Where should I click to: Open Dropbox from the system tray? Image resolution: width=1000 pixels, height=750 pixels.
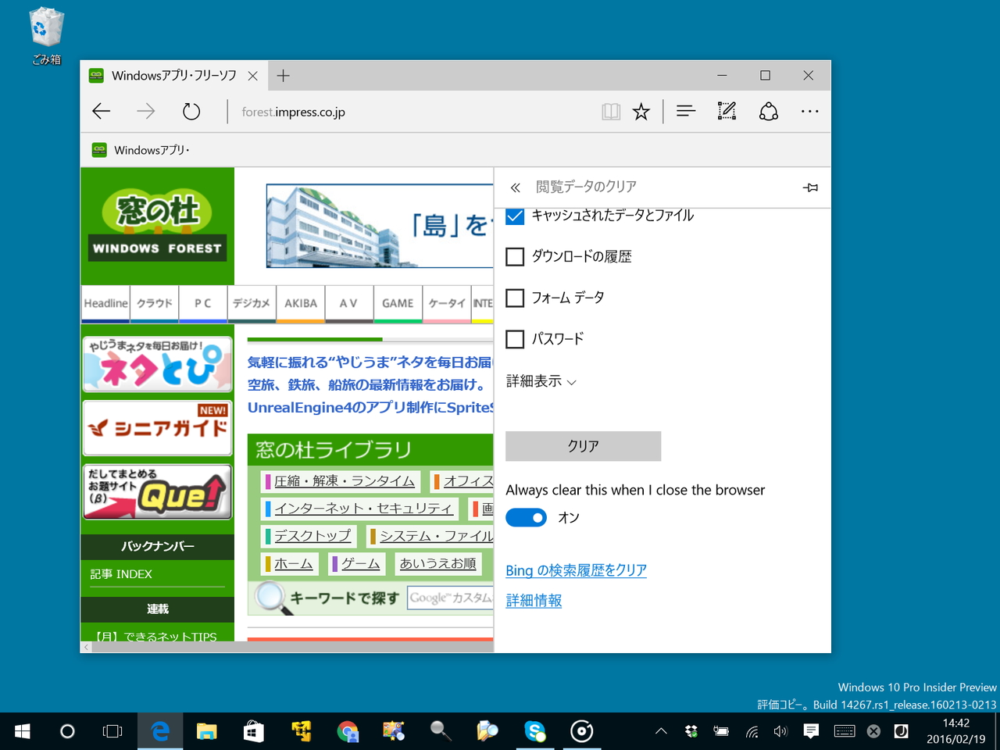click(x=691, y=731)
